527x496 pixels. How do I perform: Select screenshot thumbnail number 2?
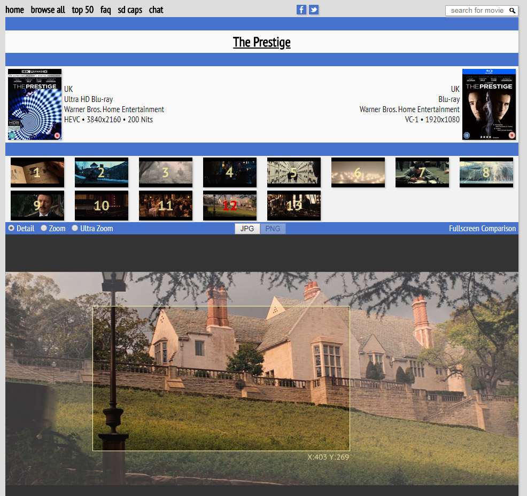coord(102,172)
